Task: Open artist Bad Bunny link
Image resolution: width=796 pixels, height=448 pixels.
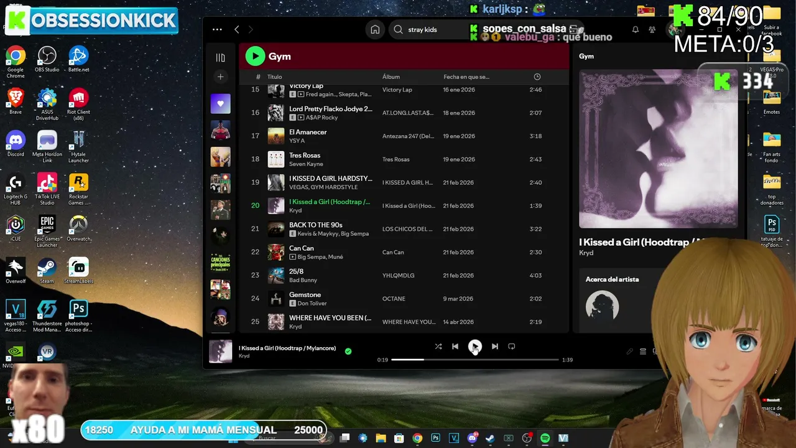Action: click(303, 280)
